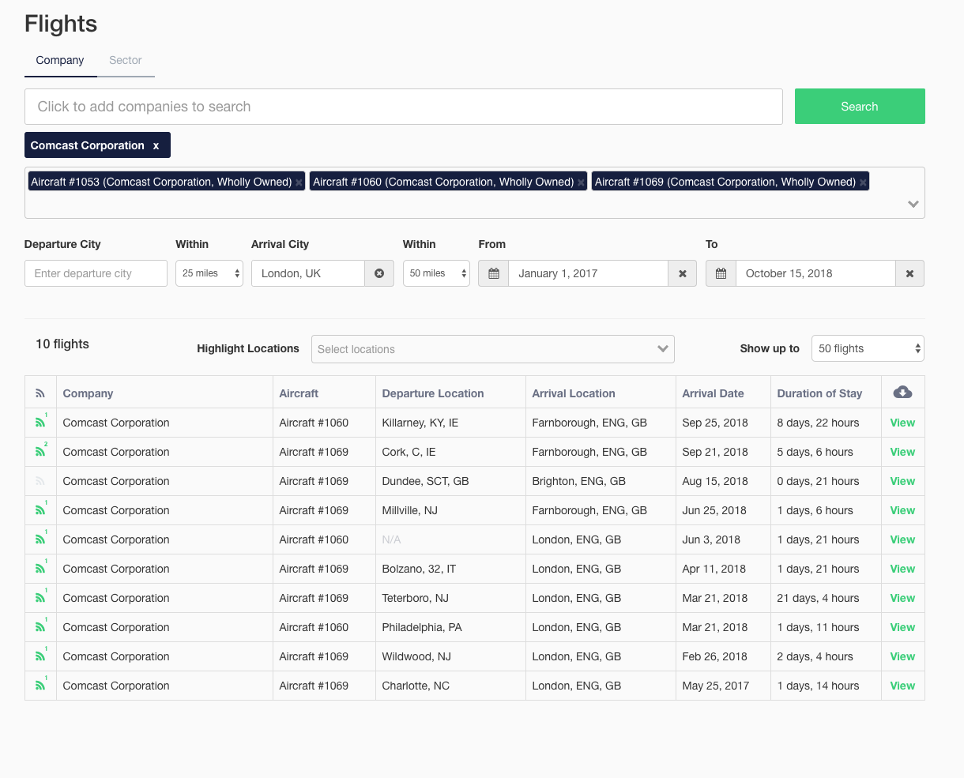Image resolution: width=964 pixels, height=778 pixels.
Task: View the flight from Philadelphia, PA
Action: [902, 627]
